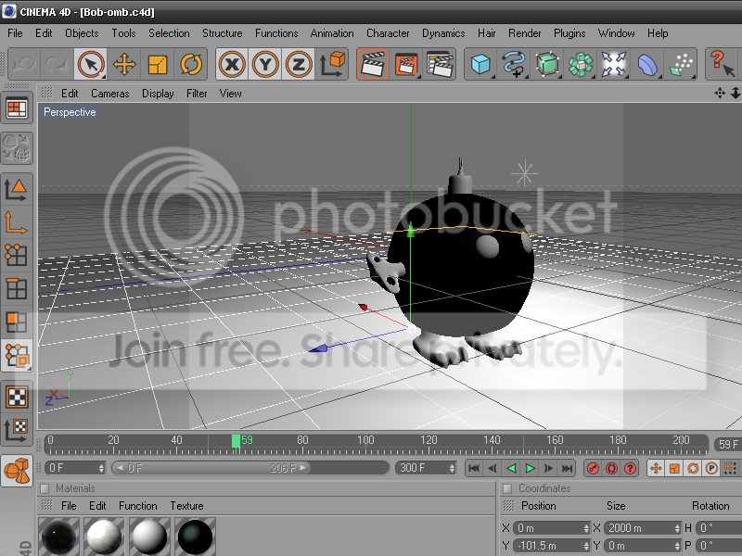This screenshot has height=556, width=742.
Task: Open viewport Filter menu
Action: tap(197, 94)
